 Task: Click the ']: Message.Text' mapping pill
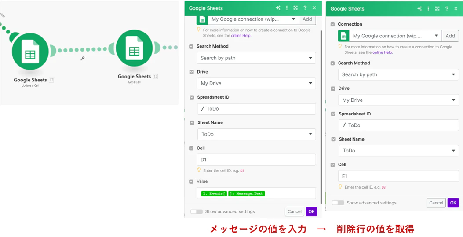247,193
